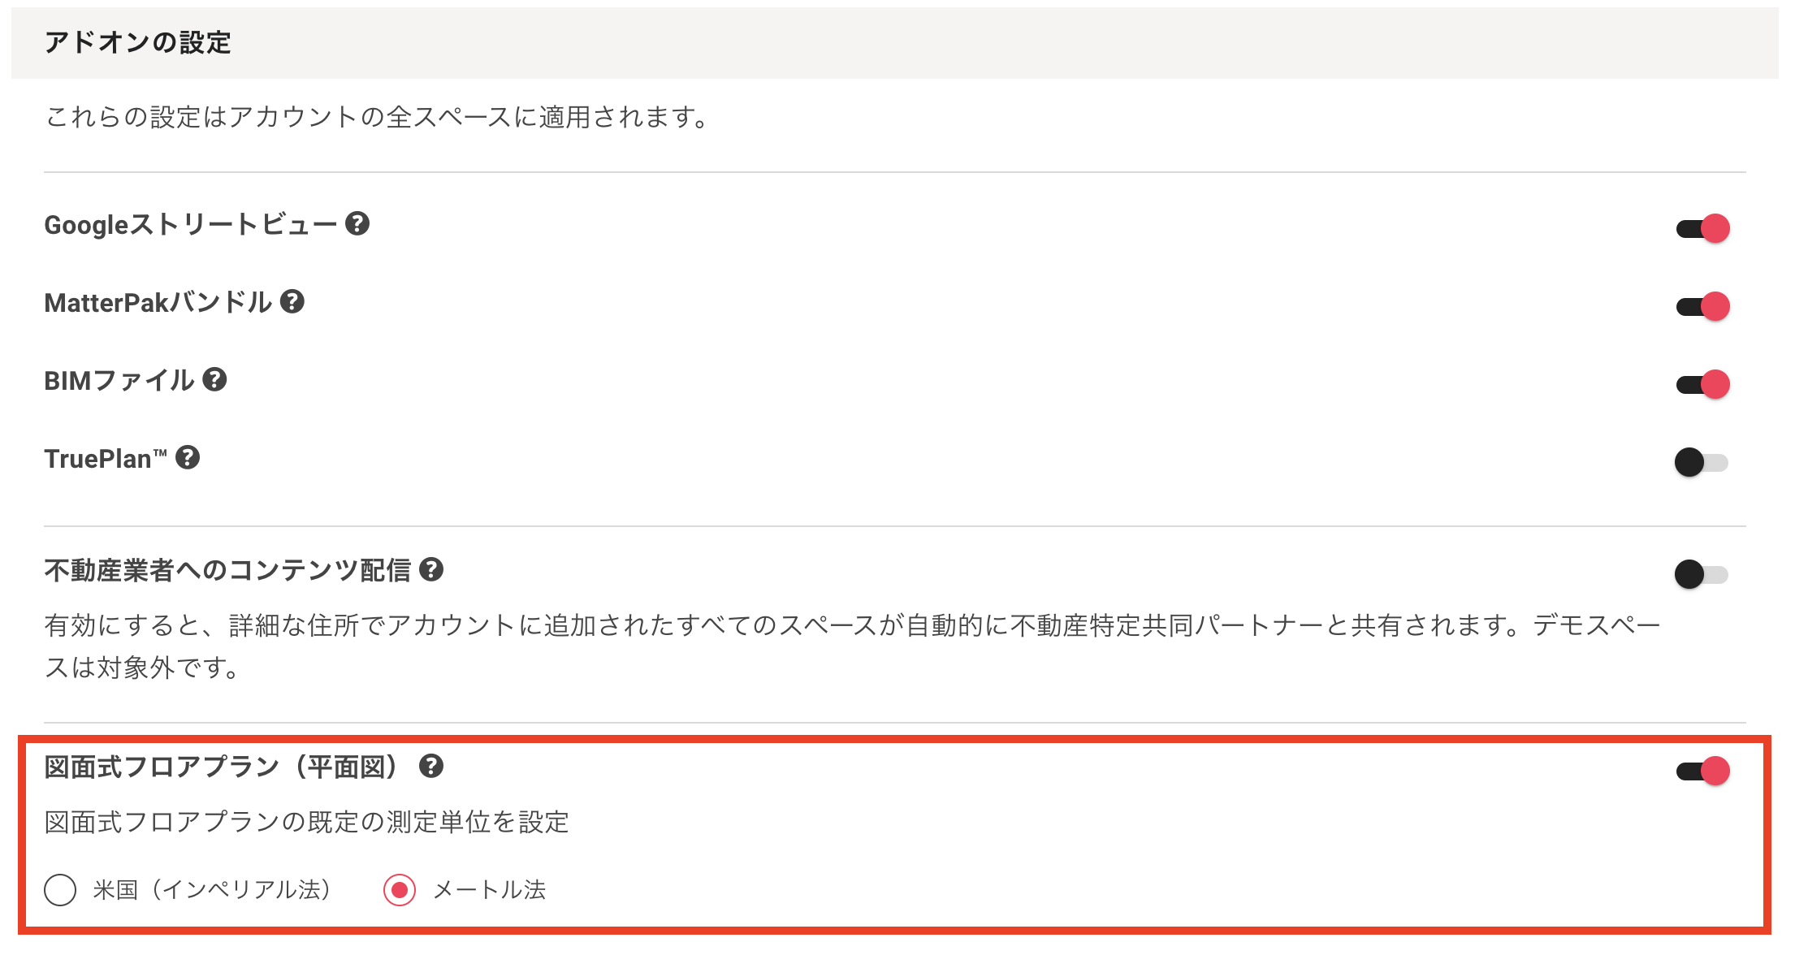Screen dimensions: 1808x968
Task: Open help icon beside MatterPakバンドル
Action: coord(292,302)
